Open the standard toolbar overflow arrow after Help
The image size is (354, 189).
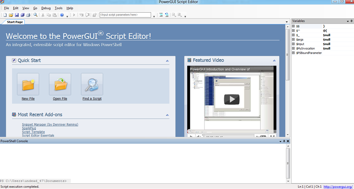pos(67,16)
